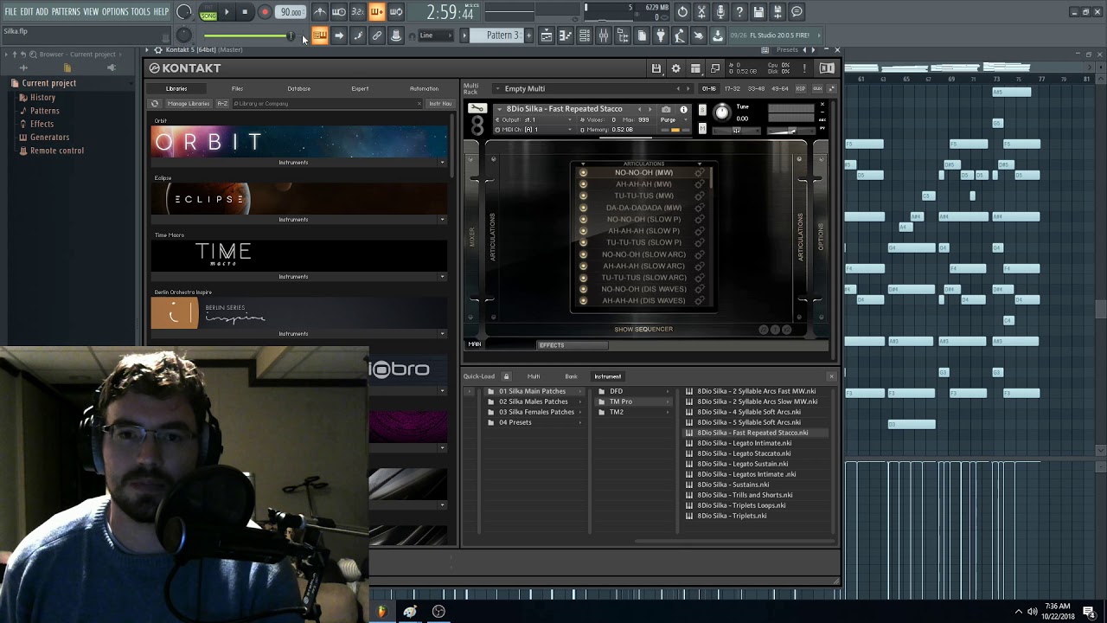This screenshot has width=1107, height=623.
Task: Open Kontakt's save floppy disk icon
Action: tap(656, 68)
